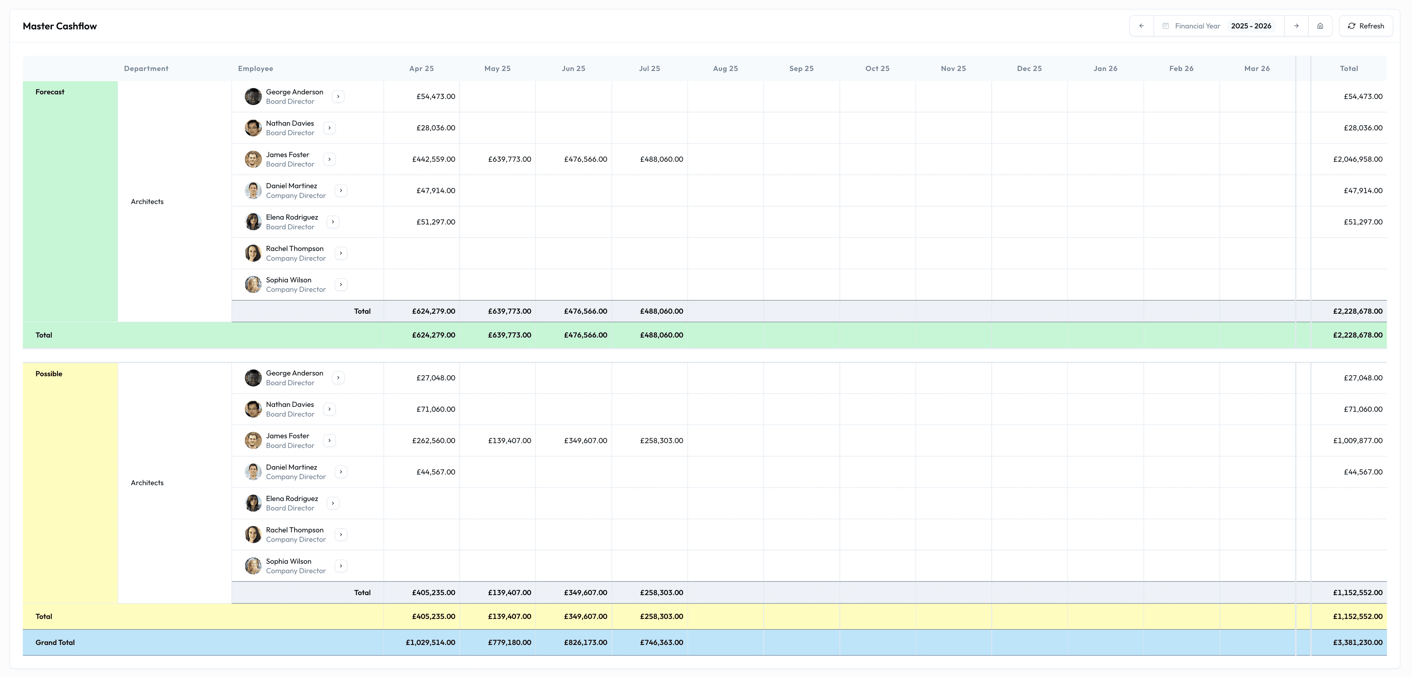Expand Rachel Thompson in Possible section

(341, 535)
